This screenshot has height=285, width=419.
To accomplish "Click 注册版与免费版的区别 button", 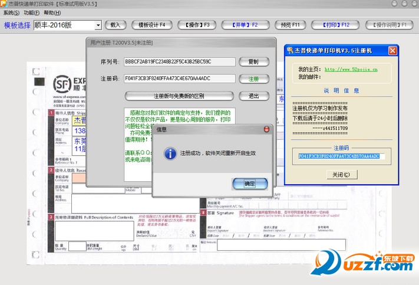I will [x=179, y=96].
